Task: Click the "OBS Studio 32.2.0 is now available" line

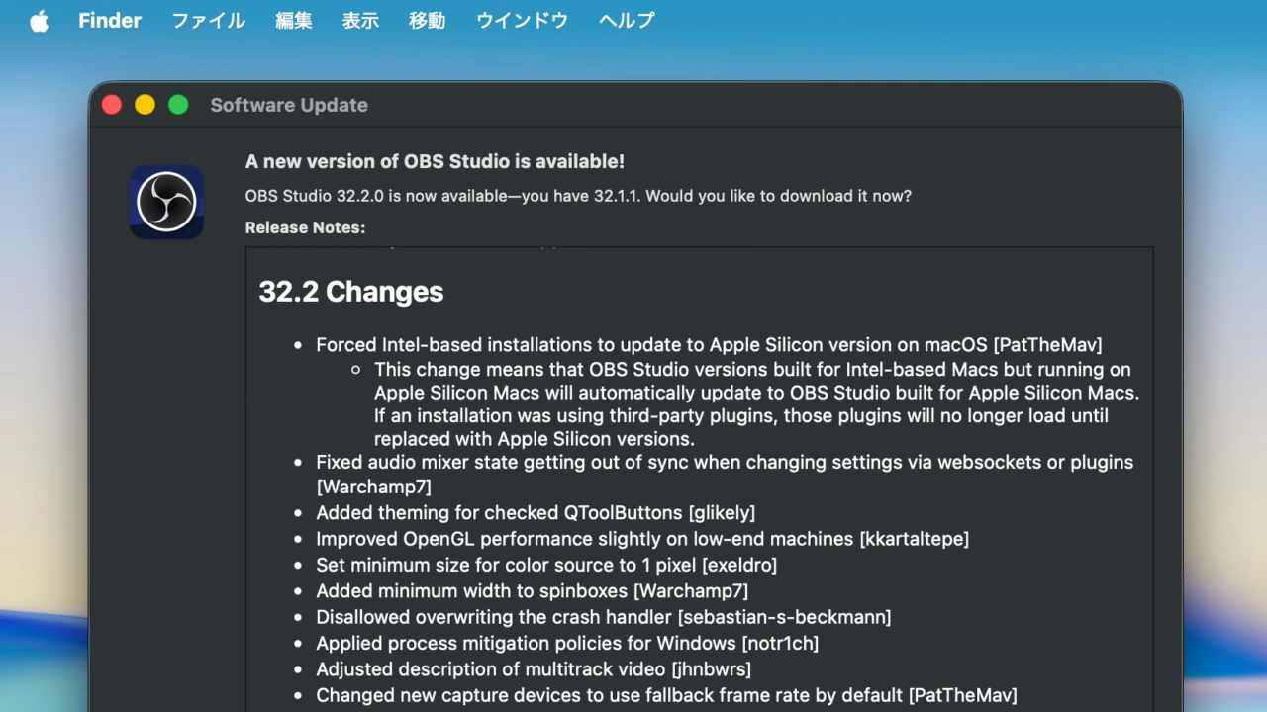Action: coord(578,196)
